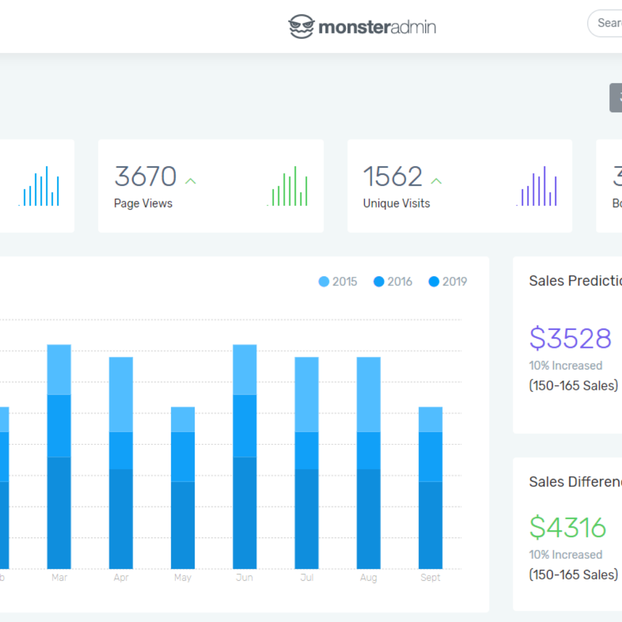Toggle the 2019 legend series
Viewport: 622px width, 622px height.
[x=448, y=281]
